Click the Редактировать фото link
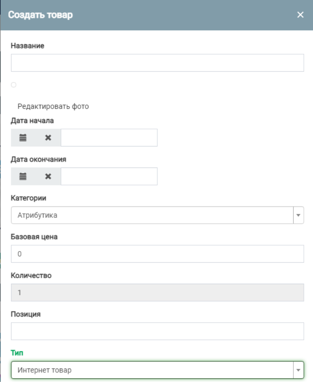The width and height of the screenshot is (313, 382). [x=53, y=106]
